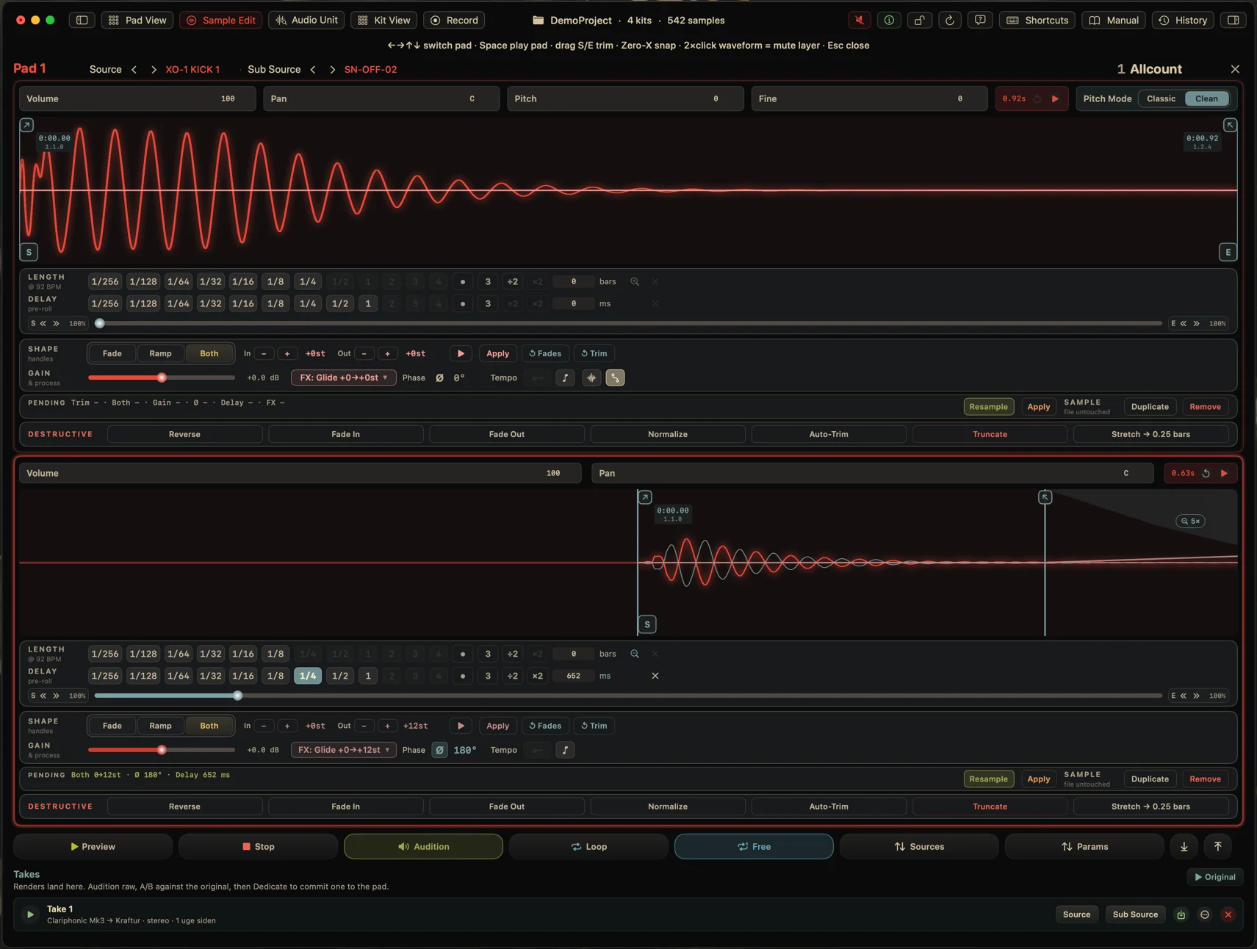1257x949 pixels.
Task: Toggle the right sidebar panel icon
Action: 1233,20
